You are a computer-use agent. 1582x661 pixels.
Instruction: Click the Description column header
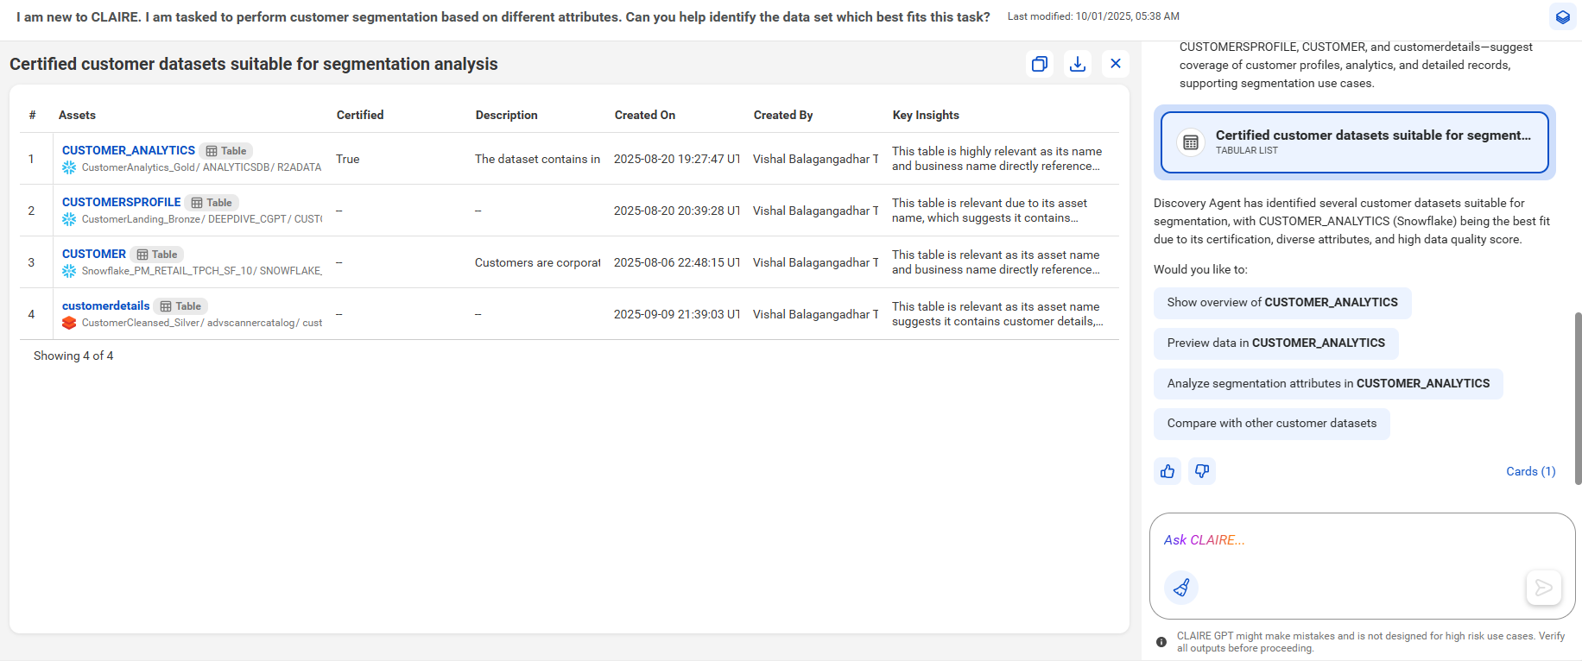pyautogui.click(x=507, y=115)
